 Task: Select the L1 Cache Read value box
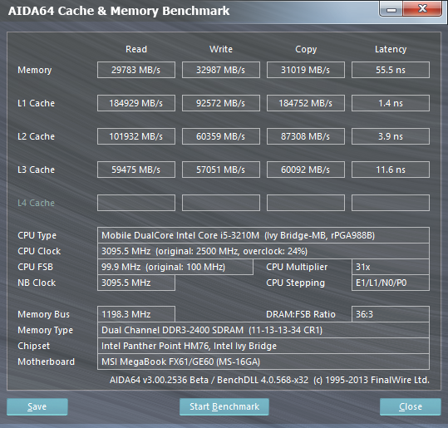pos(136,103)
